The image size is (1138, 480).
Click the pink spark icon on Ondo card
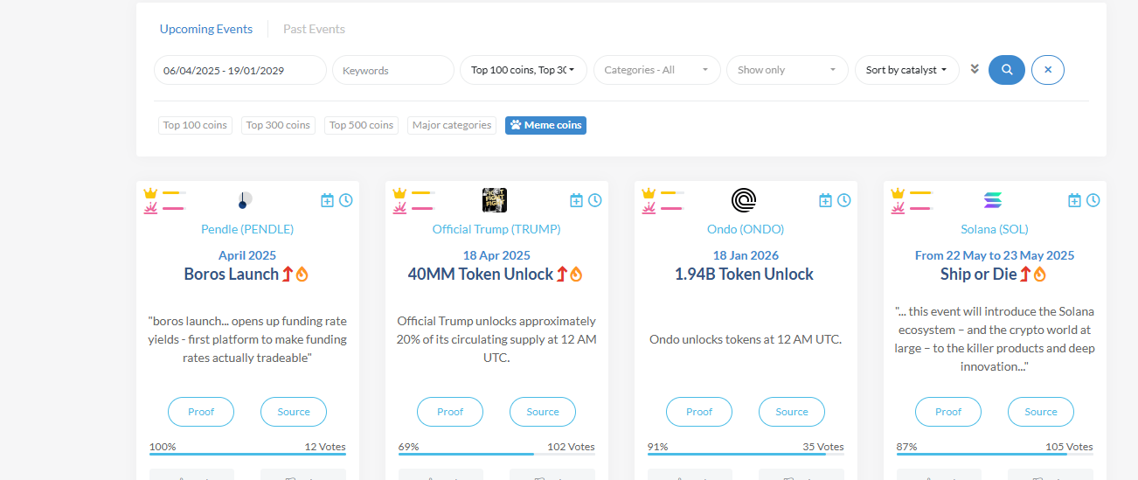pos(649,208)
